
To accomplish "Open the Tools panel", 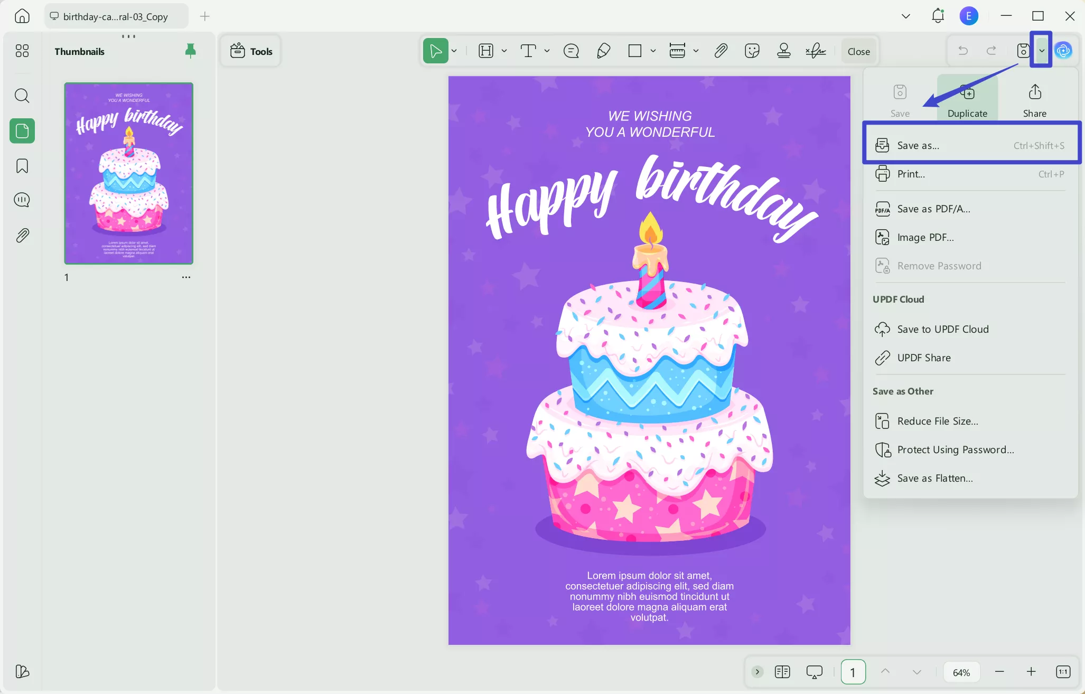I will [250, 51].
